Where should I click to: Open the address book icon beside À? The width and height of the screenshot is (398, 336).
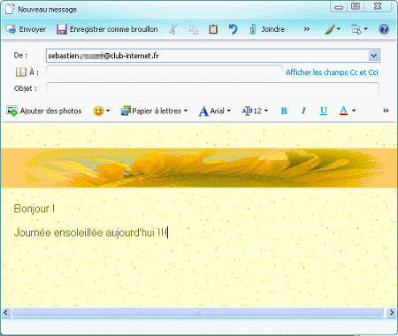pyautogui.click(x=20, y=73)
